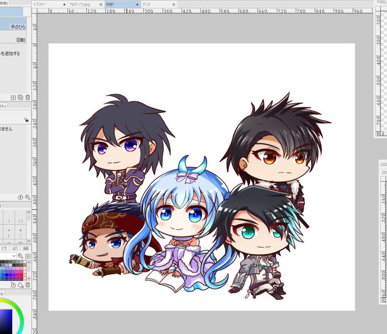Click the blue-haired girl chibi on canvas

pyautogui.click(x=180, y=222)
